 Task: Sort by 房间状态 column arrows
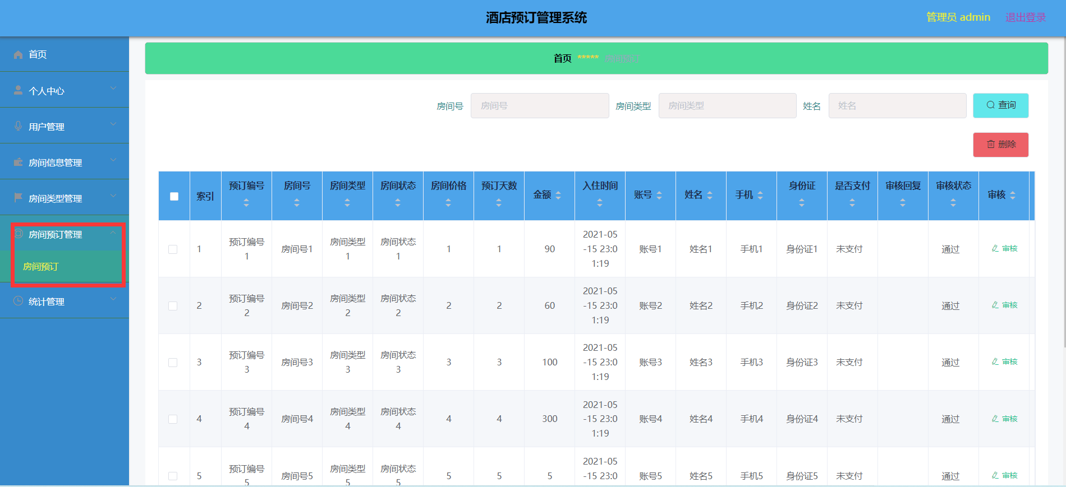click(398, 203)
